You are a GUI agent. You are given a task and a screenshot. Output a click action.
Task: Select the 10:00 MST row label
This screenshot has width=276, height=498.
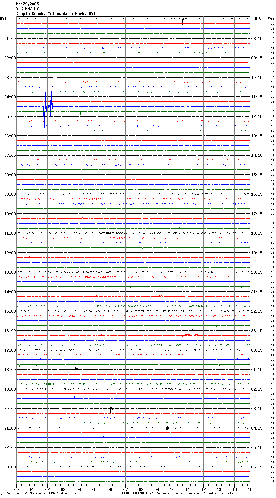pyautogui.click(x=10, y=214)
